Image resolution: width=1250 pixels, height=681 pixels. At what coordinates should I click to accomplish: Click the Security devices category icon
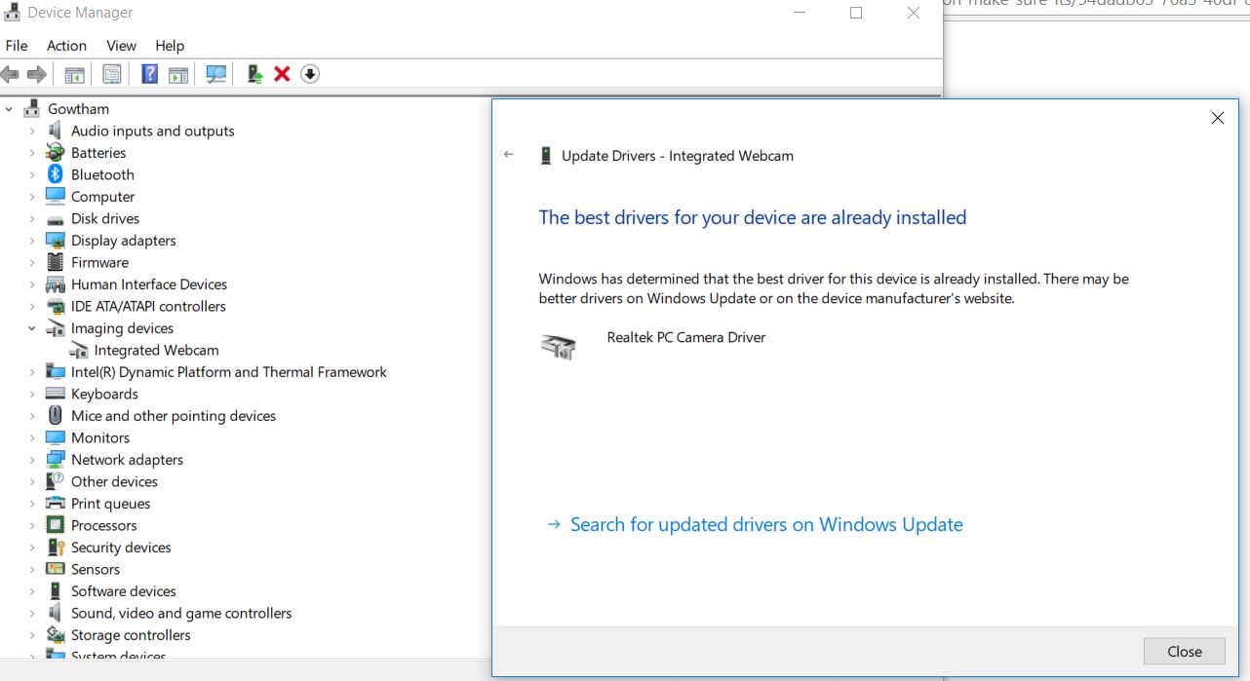click(56, 548)
